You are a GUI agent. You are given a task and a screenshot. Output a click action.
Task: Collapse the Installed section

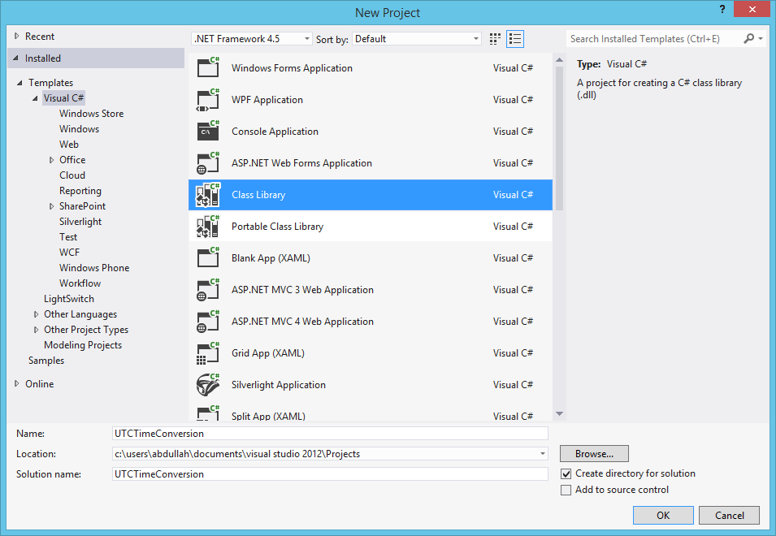coord(15,58)
